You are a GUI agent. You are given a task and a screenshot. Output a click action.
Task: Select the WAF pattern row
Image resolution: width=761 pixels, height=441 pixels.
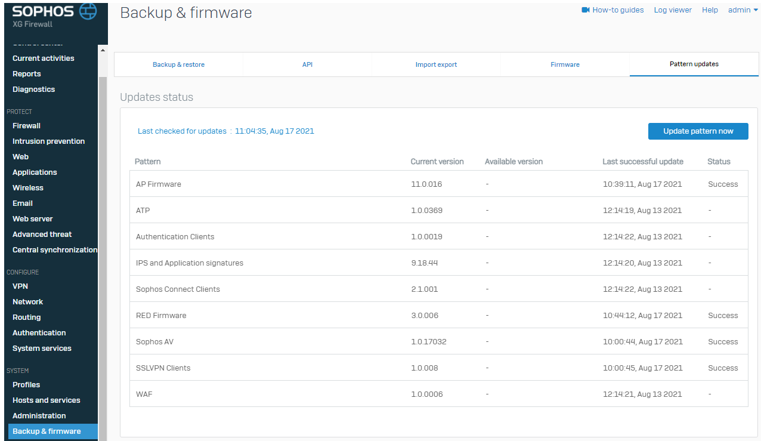point(438,394)
